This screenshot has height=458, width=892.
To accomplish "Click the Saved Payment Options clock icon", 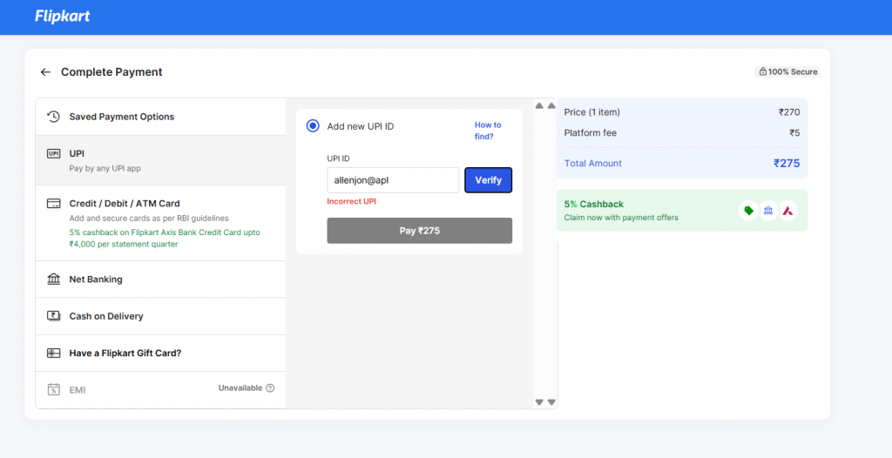I will (53, 117).
